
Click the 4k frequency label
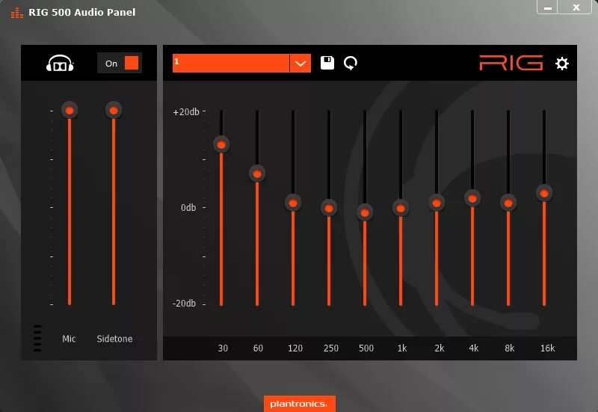(x=474, y=348)
